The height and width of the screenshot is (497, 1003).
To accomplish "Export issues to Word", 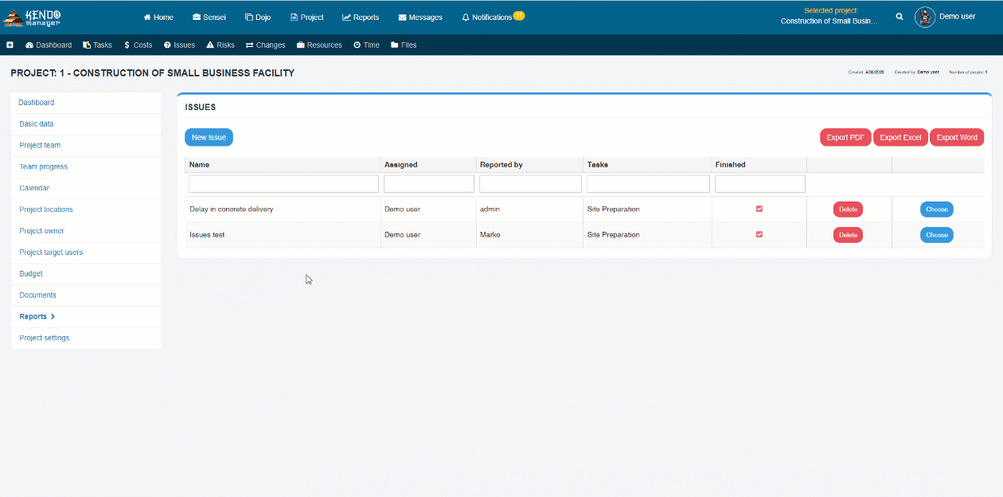I will (x=957, y=137).
